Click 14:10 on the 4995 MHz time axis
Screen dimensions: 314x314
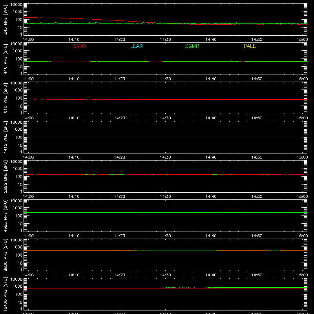coord(74,236)
